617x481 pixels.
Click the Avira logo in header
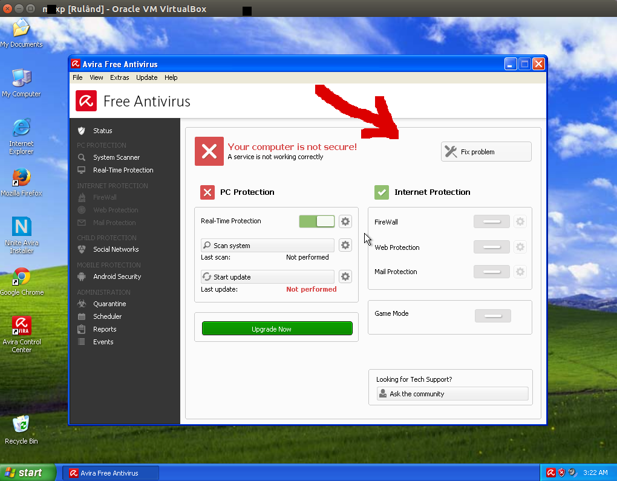(x=86, y=101)
